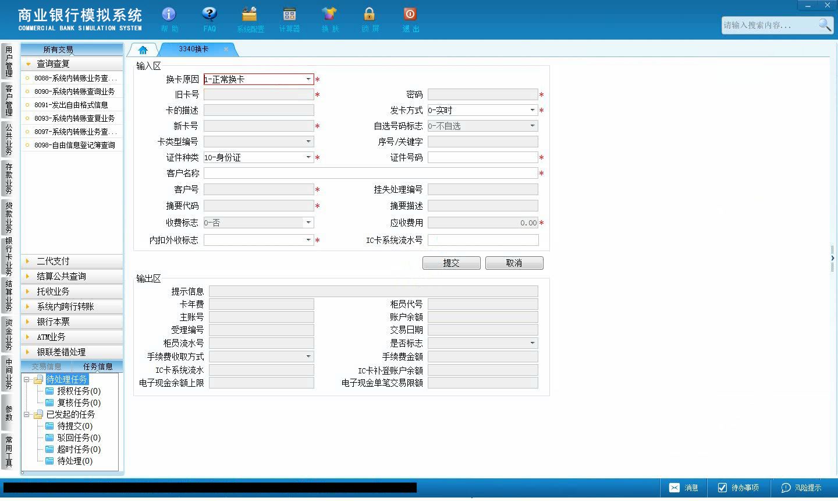
Task: Select the 中间业务 side tab
Action: pyautogui.click(x=9, y=373)
